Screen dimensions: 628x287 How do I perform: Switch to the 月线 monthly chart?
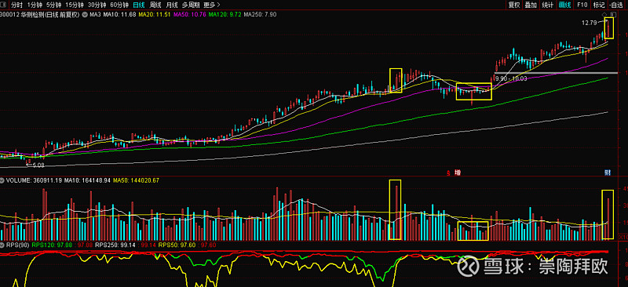(172, 5)
